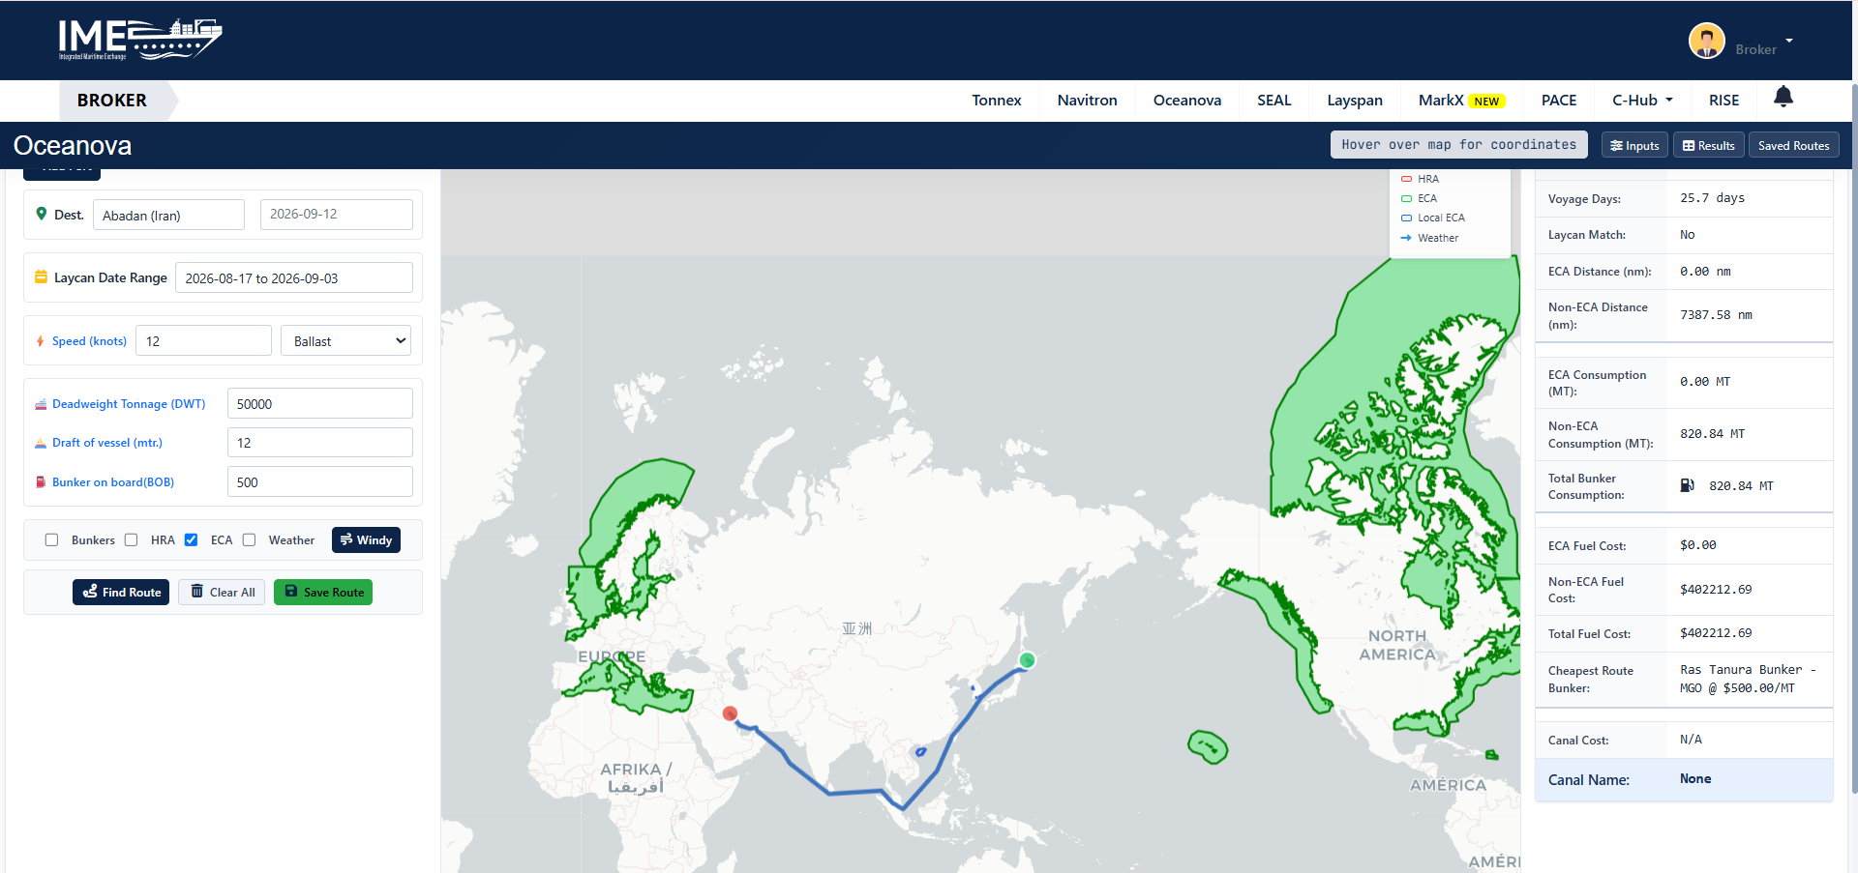Open the Ballast condition dropdown

345,340
